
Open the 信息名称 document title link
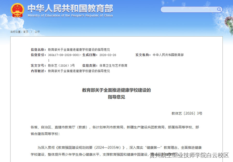pos(79,49)
